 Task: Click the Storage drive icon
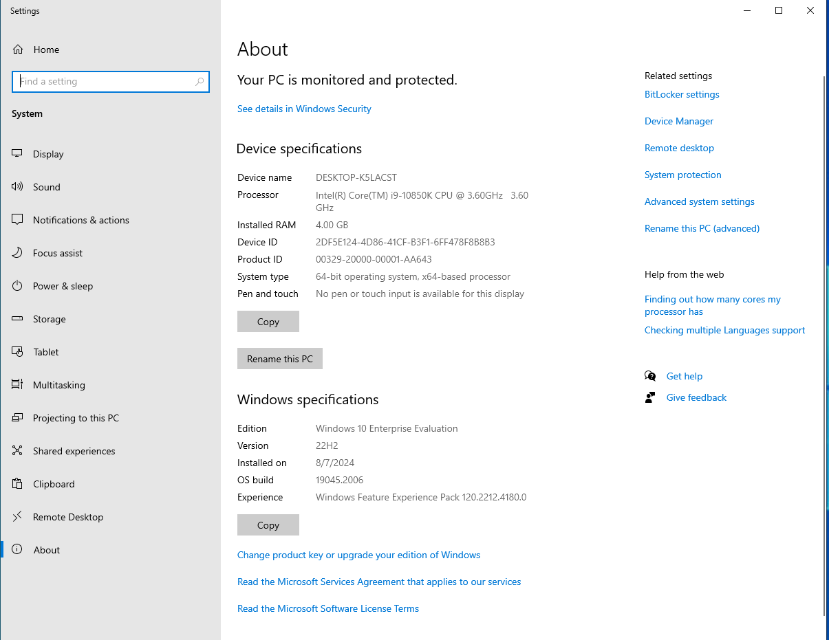18,319
